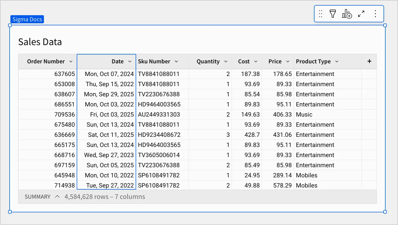
Task: Click the 4,584,628 rows – 7 columns text
Action: [105, 197]
